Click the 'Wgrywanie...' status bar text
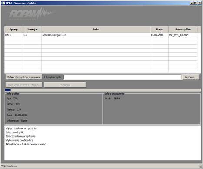The height and width of the screenshot is (169, 203). [9, 166]
